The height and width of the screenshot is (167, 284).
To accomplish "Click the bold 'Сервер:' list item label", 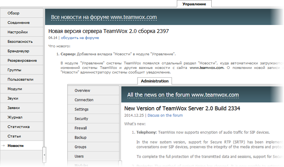I will [x=68, y=54].
